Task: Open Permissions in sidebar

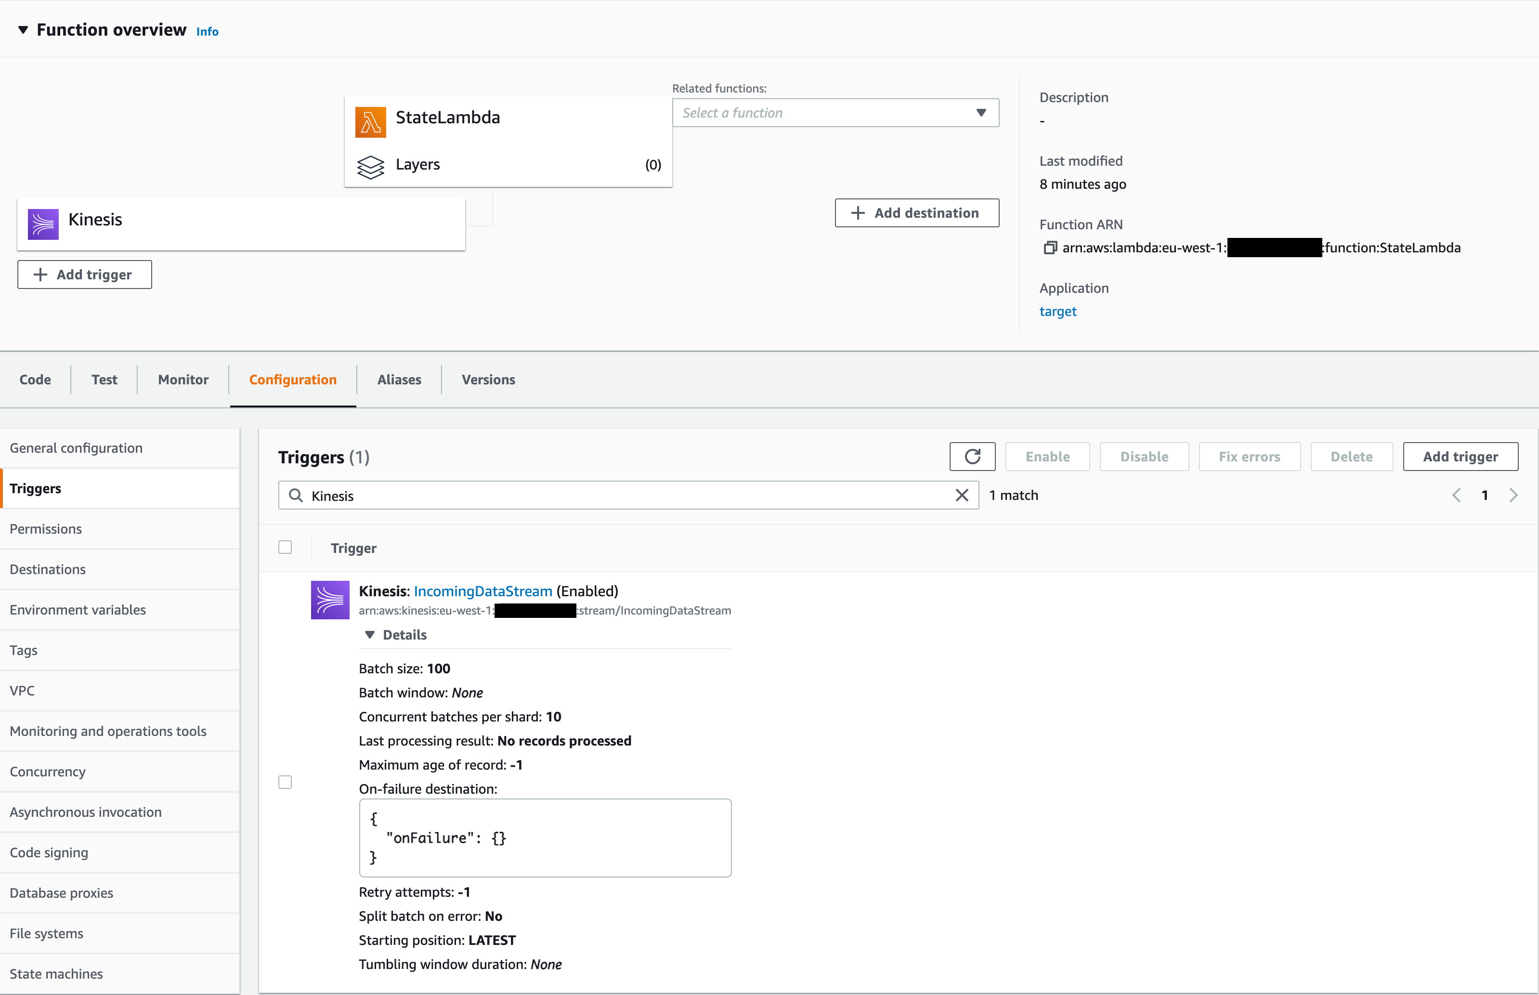Action: coord(119,528)
